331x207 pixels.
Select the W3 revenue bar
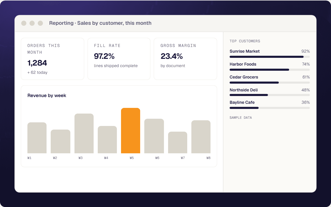tap(84, 133)
